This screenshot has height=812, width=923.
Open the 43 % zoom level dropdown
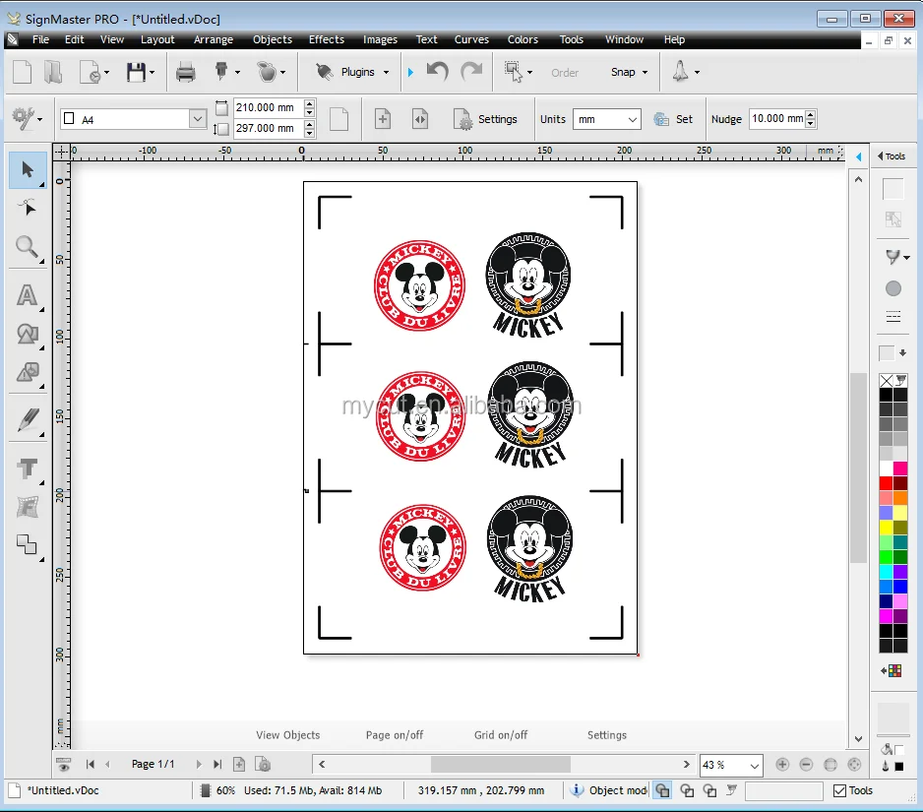(755, 766)
